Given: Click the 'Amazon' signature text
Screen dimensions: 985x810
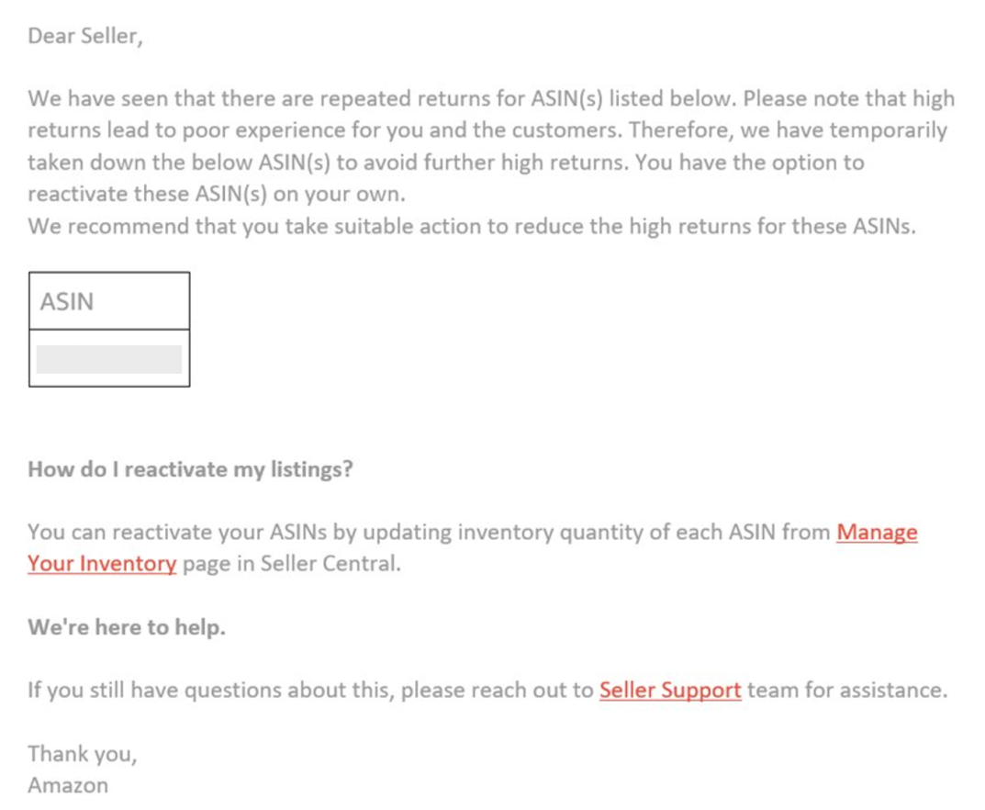Looking at the screenshot, I should 68,785.
